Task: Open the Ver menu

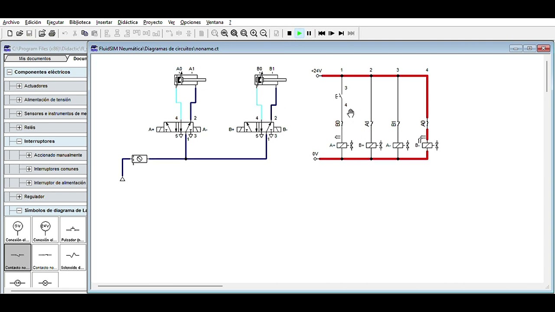Action: tap(171, 22)
